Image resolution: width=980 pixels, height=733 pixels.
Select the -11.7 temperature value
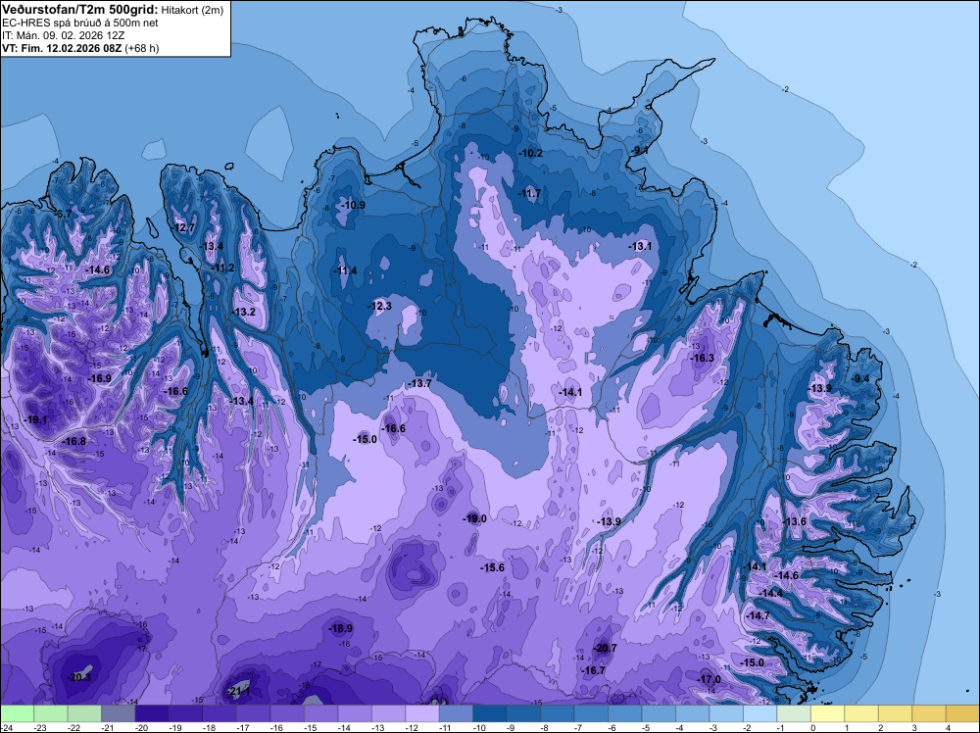(529, 193)
